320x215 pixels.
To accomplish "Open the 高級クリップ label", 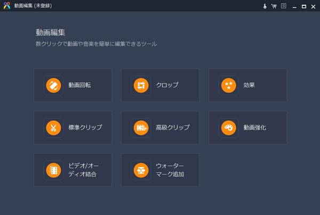I will pos(173,127).
